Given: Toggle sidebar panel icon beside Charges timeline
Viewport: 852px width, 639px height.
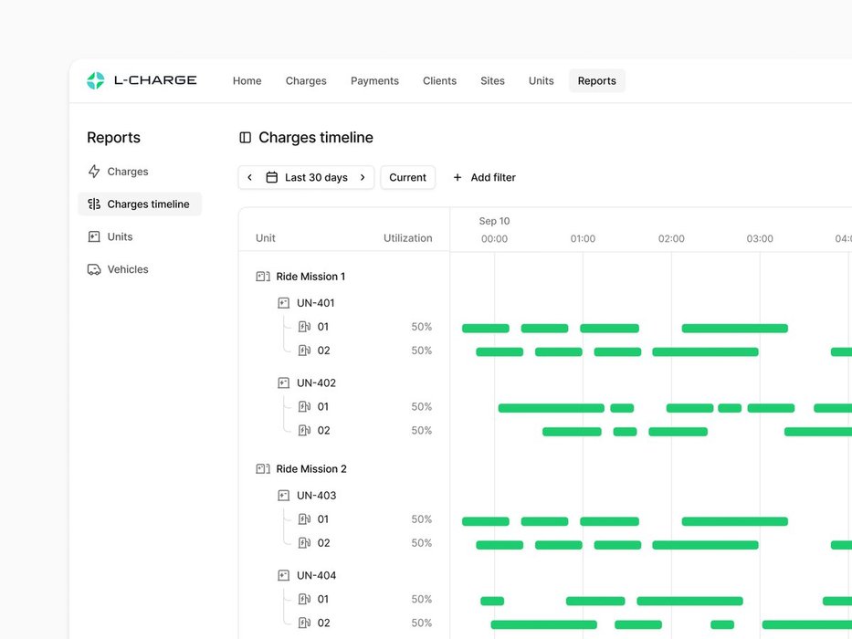Looking at the screenshot, I should pos(245,138).
